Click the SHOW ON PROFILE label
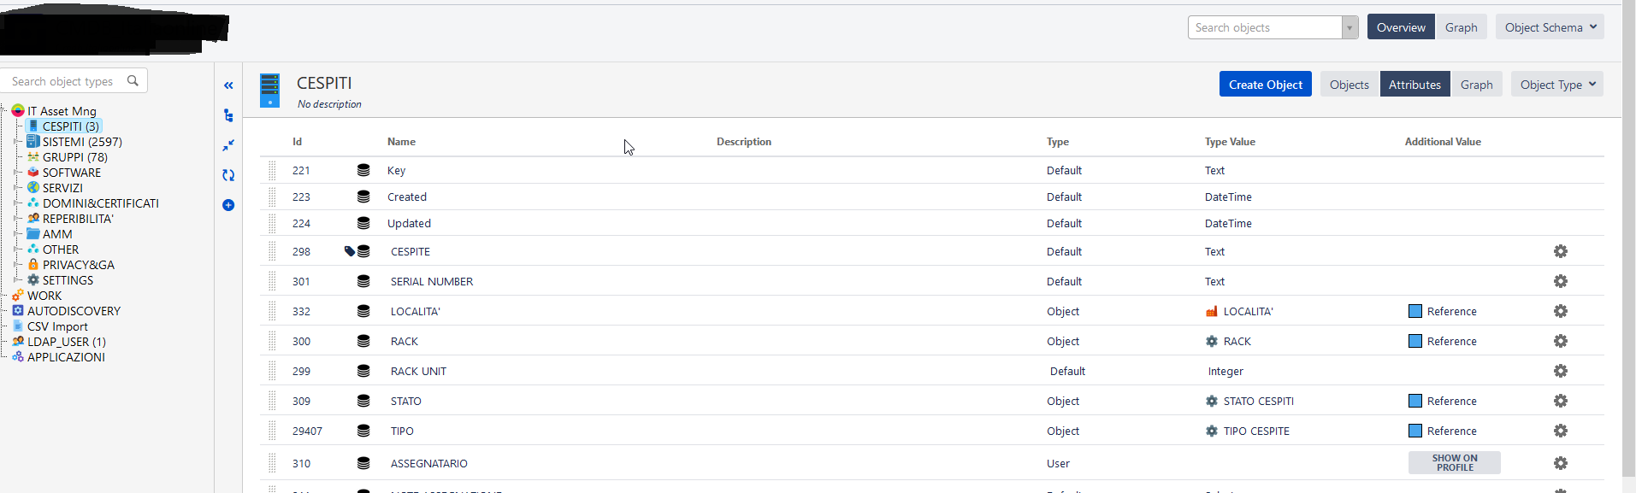 pyautogui.click(x=1455, y=463)
